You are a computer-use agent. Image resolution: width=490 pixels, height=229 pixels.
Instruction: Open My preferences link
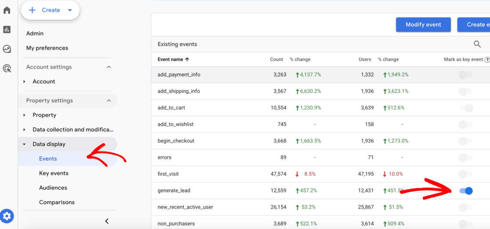(47, 48)
